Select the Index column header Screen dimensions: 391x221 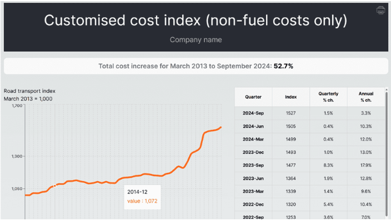pos(291,97)
